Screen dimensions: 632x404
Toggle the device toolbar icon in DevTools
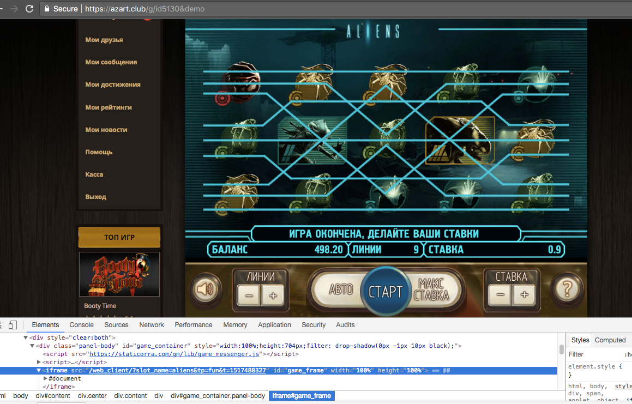point(13,325)
